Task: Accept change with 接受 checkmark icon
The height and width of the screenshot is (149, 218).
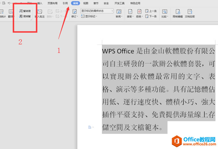Action: coord(130,12)
